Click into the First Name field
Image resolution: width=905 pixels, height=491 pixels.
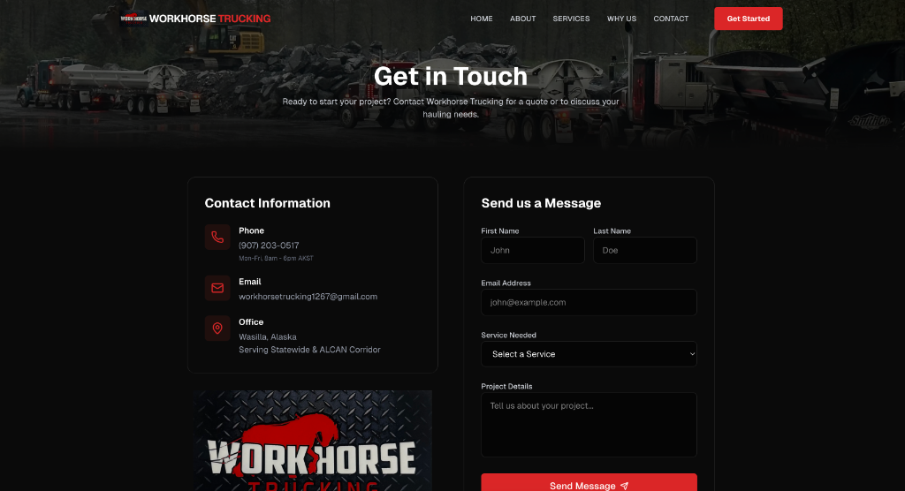click(533, 251)
